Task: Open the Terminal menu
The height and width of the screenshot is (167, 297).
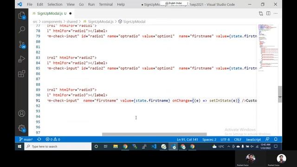Action: pos(106,4)
